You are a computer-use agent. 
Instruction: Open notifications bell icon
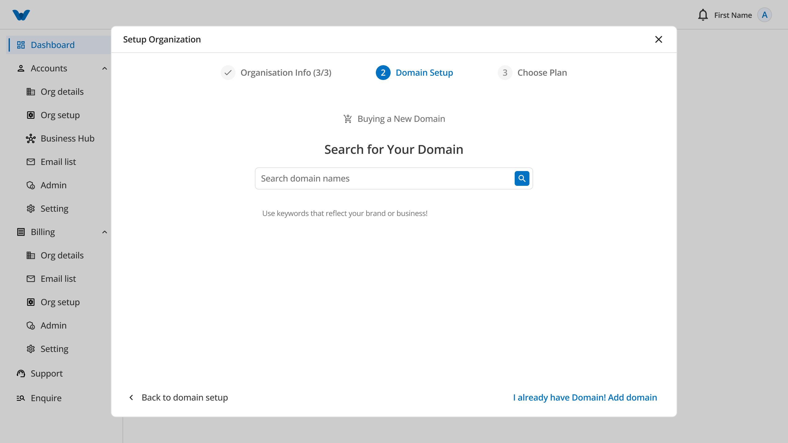click(703, 15)
